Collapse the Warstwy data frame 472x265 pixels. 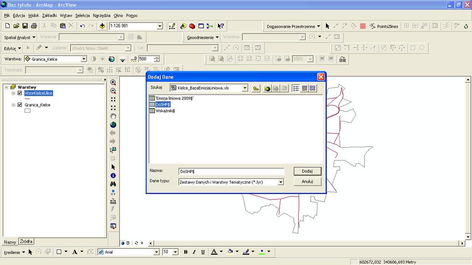pos(6,87)
